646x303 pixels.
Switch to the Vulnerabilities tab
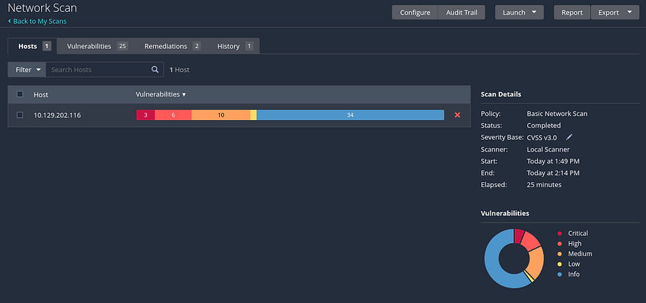(x=96, y=46)
